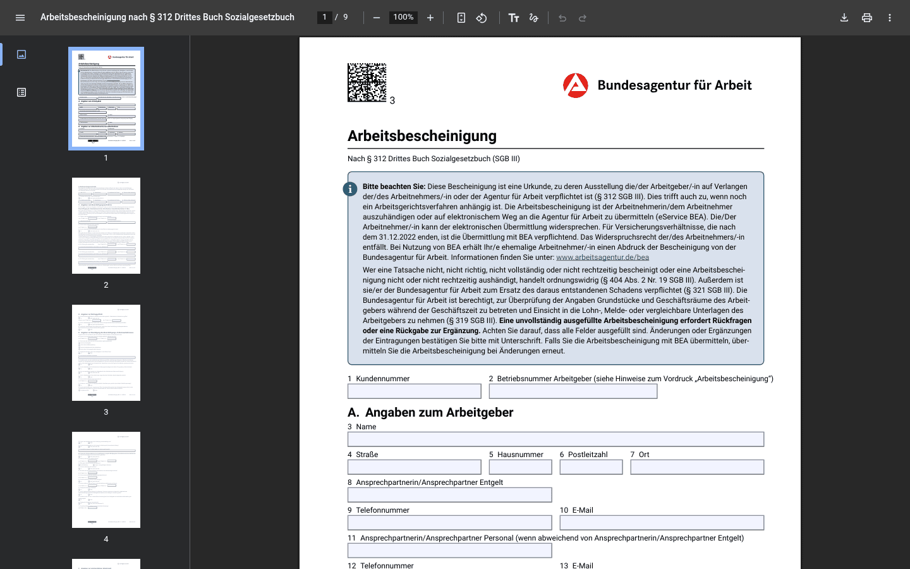Click the Bundesagentur für Arbeit logo
This screenshot has height=569, width=910.
click(x=657, y=85)
